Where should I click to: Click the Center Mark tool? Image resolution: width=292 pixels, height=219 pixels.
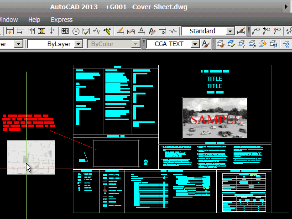76,31
